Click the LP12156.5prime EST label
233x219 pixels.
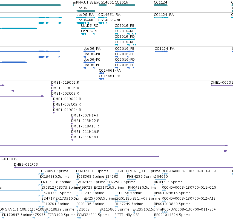coord(128,193)
